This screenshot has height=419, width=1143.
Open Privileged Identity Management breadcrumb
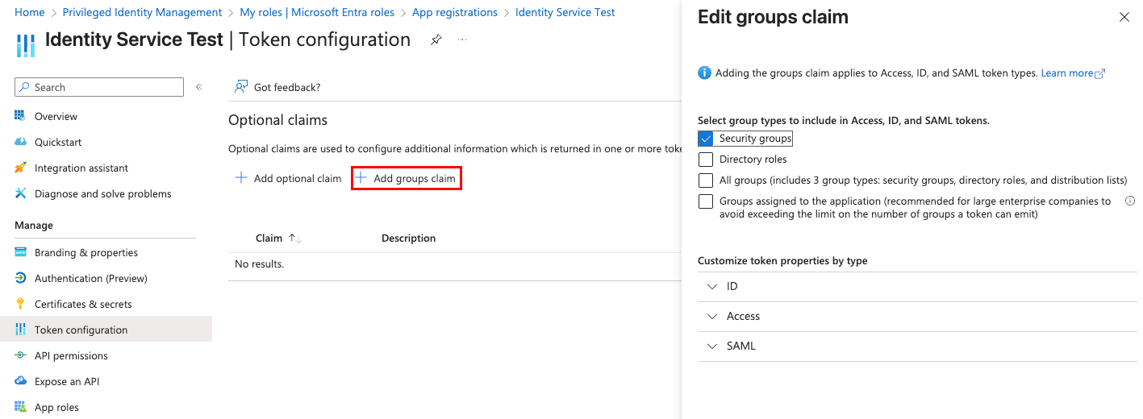tap(142, 12)
